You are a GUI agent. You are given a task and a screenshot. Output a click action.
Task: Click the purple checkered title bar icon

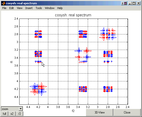click(x=125, y=3)
